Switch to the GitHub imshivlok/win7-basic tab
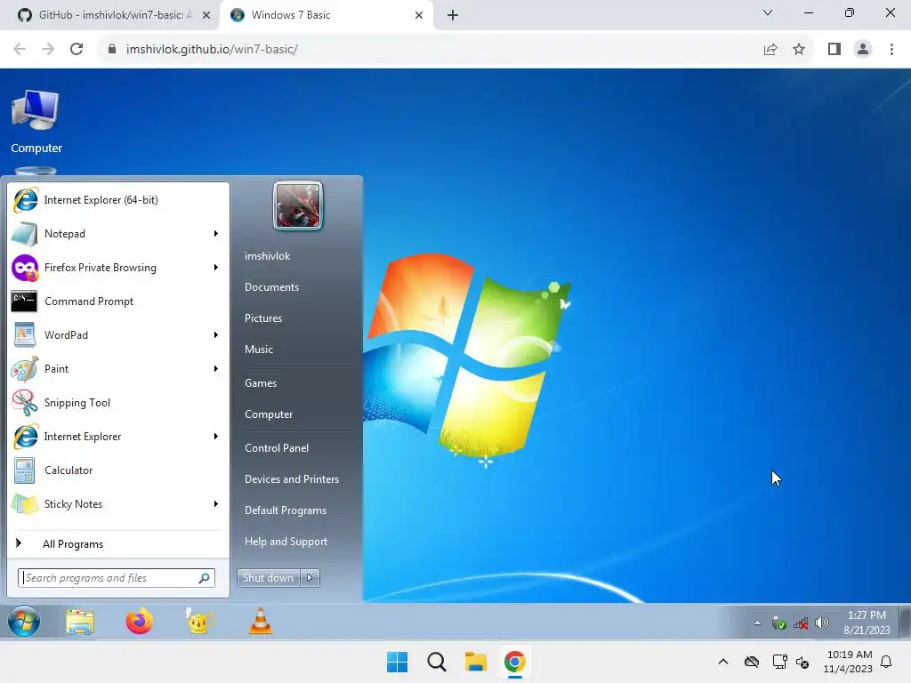 coord(109,15)
